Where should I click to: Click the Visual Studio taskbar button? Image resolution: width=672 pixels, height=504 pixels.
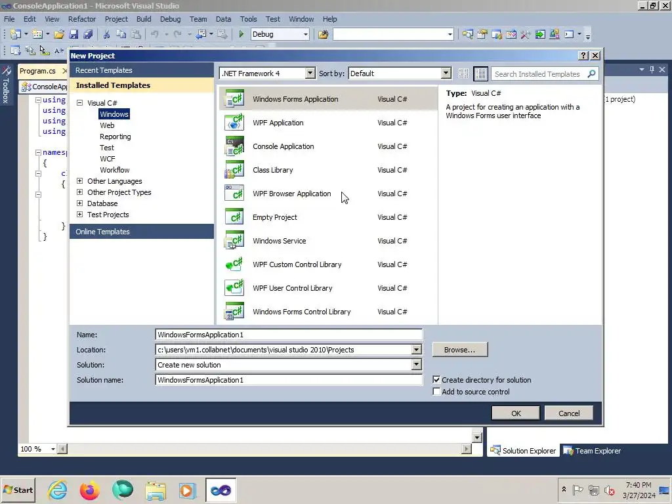point(220,490)
